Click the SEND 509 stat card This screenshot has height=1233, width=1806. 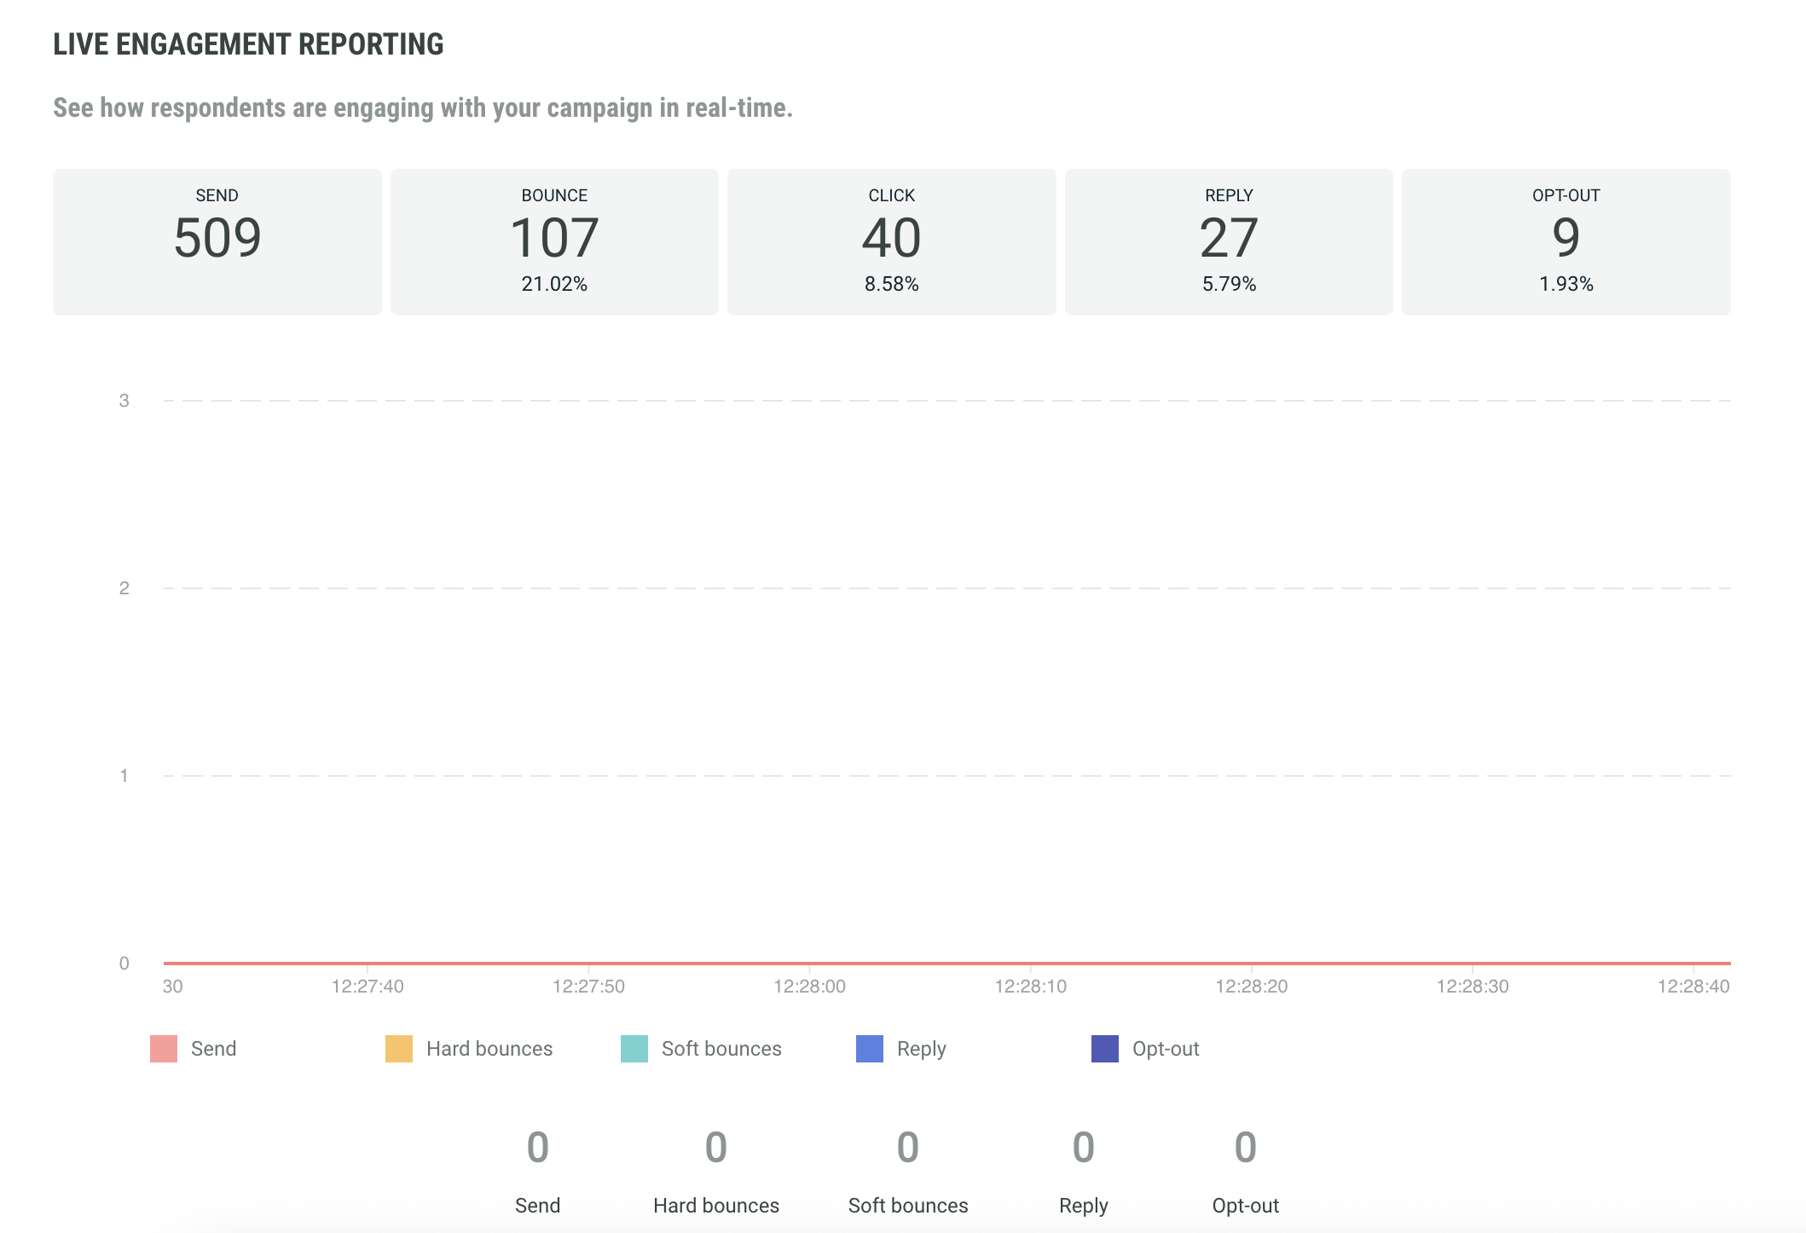(217, 242)
